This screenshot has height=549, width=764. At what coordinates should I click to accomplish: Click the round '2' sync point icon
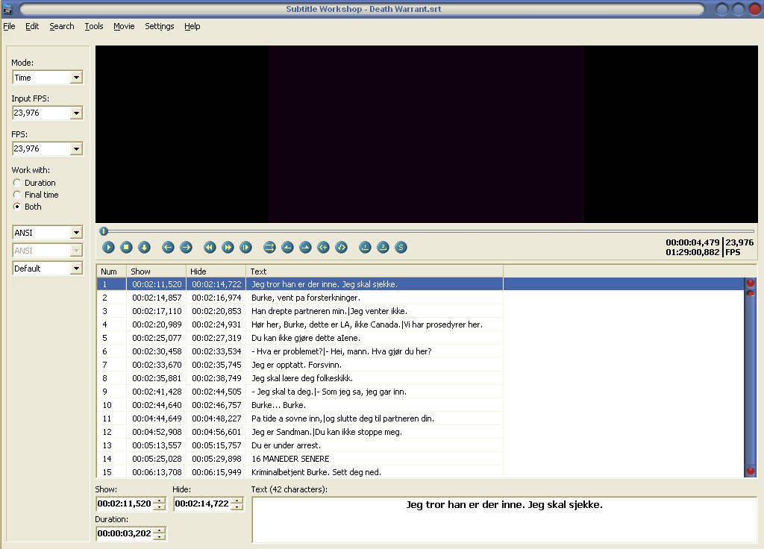(383, 247)
